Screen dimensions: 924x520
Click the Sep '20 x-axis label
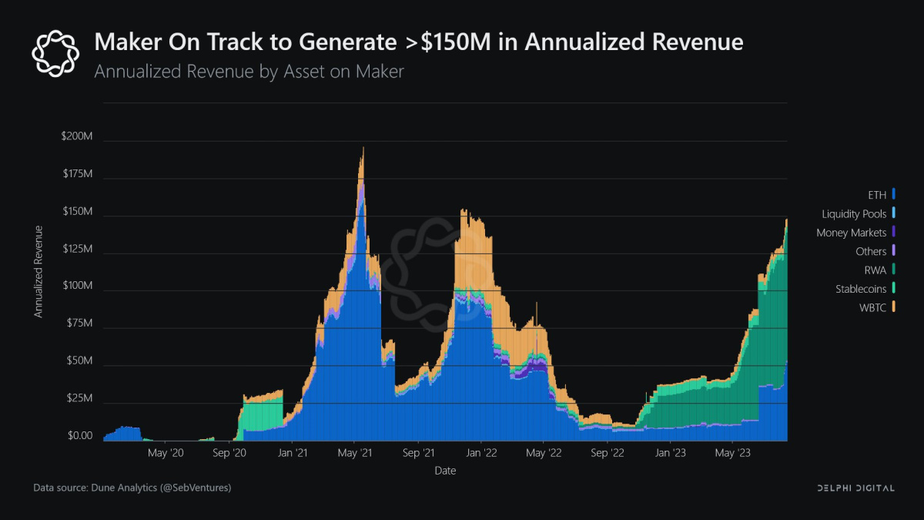point(228,454)
